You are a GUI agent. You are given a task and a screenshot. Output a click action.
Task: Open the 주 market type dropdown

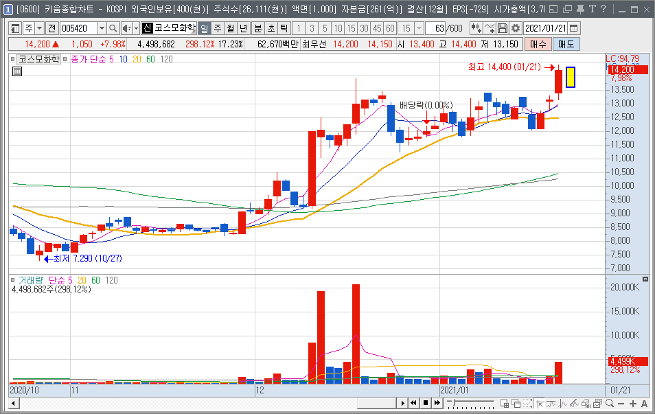click(x=39, y=28)
